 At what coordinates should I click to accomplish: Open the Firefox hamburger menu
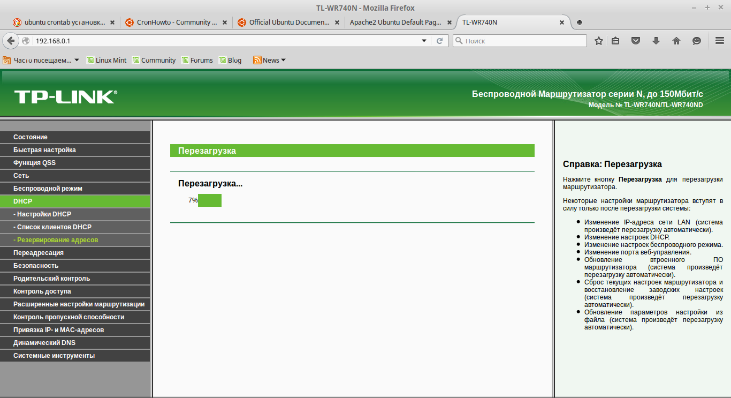click(720, 41)
